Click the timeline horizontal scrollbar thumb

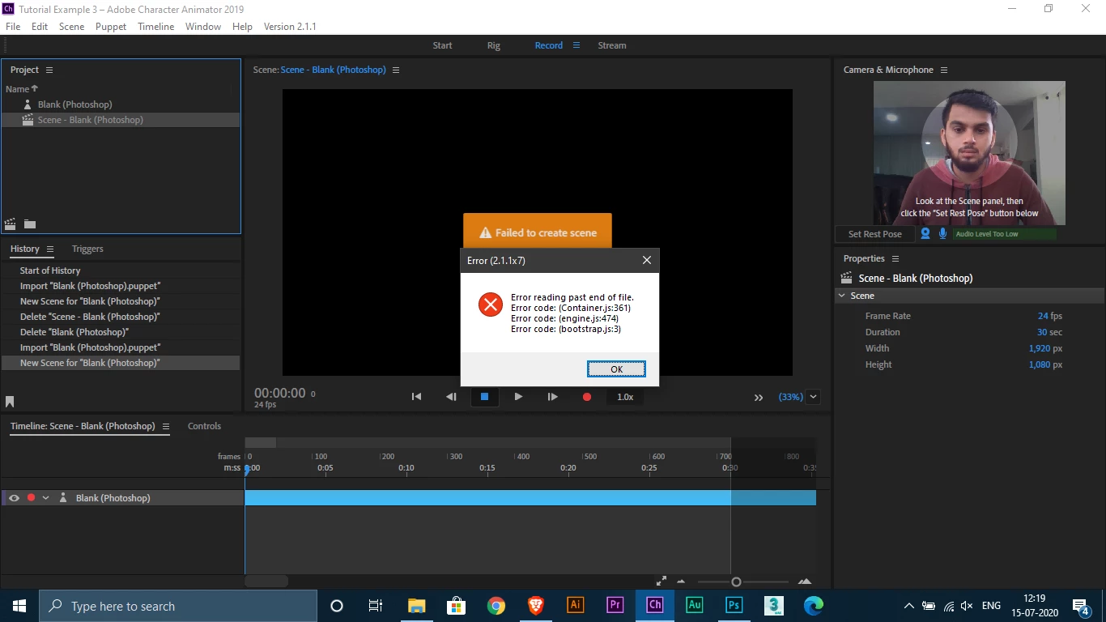[x=266, y=581]
